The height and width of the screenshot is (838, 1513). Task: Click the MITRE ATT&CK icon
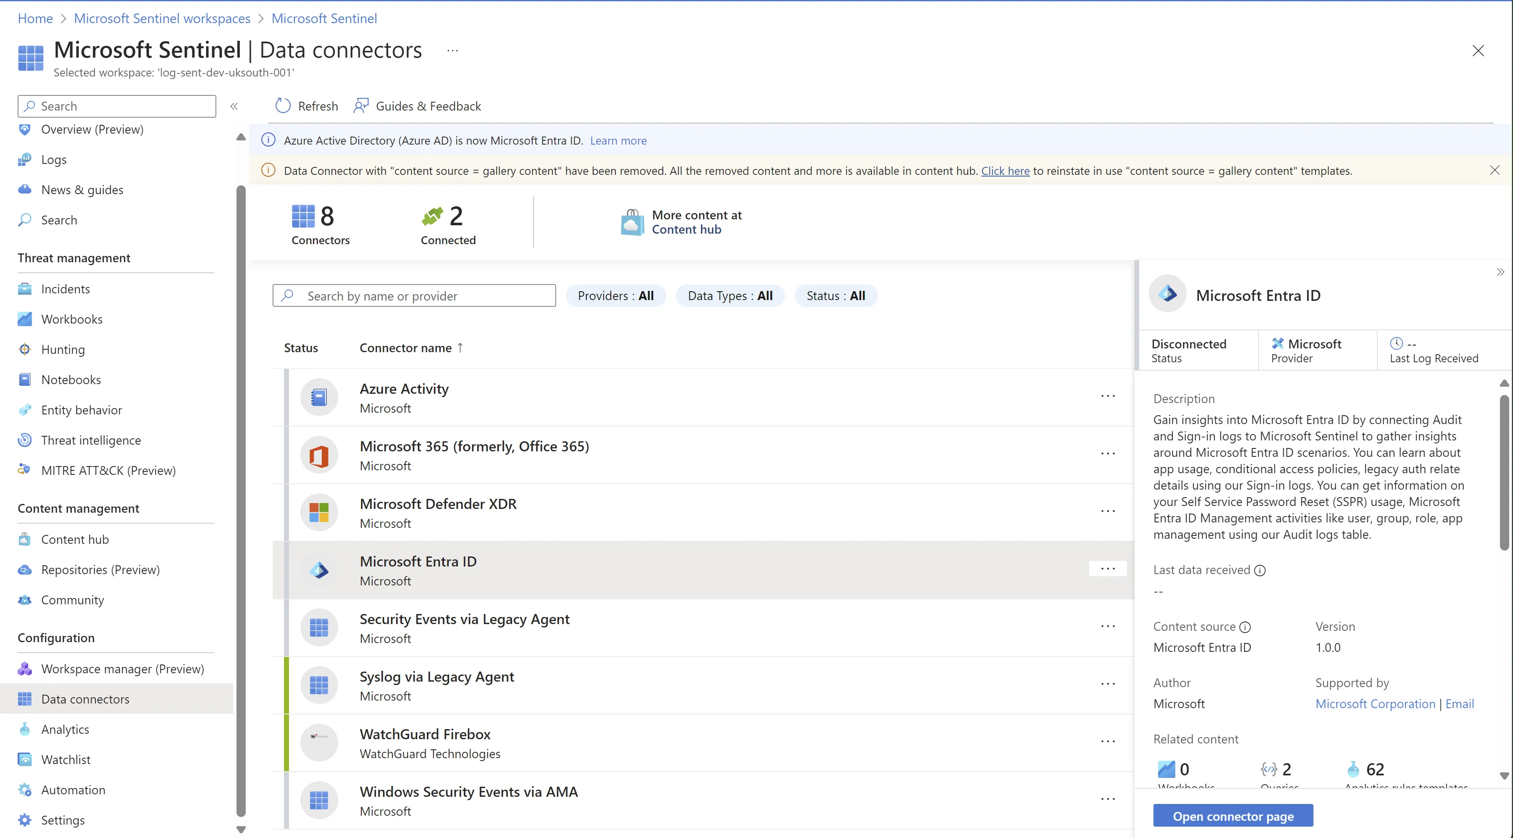[x=25, y=470]
